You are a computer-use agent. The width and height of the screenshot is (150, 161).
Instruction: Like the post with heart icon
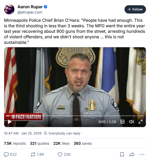tap(60, 154)
